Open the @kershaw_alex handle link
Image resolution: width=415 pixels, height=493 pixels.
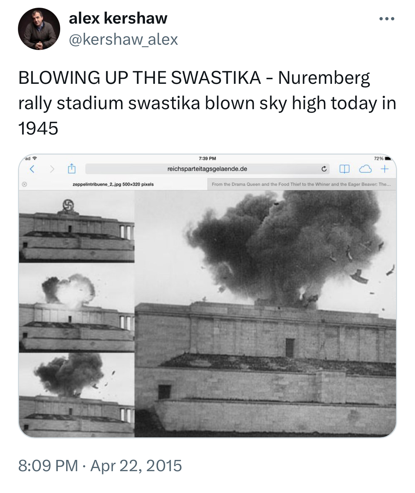click(123, 39)
